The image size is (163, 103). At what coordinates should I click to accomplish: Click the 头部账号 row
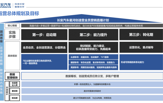click(93, 57)
